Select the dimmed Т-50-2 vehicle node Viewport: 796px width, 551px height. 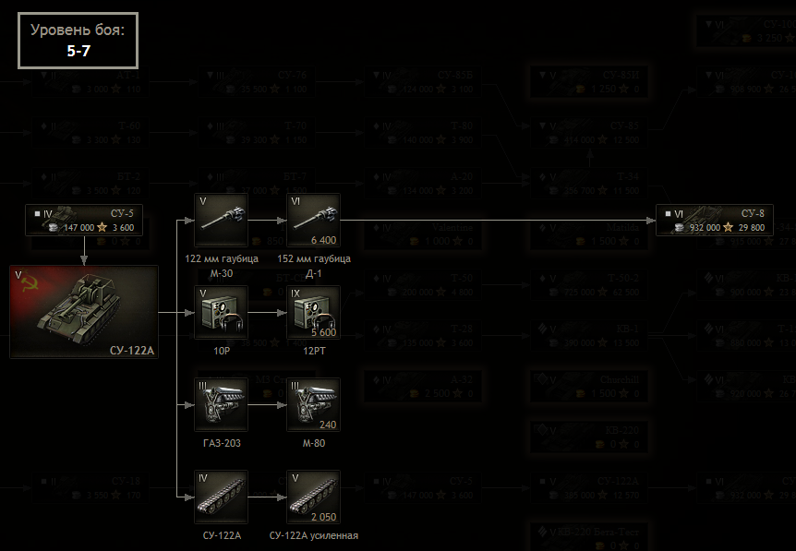coord(589,284)
